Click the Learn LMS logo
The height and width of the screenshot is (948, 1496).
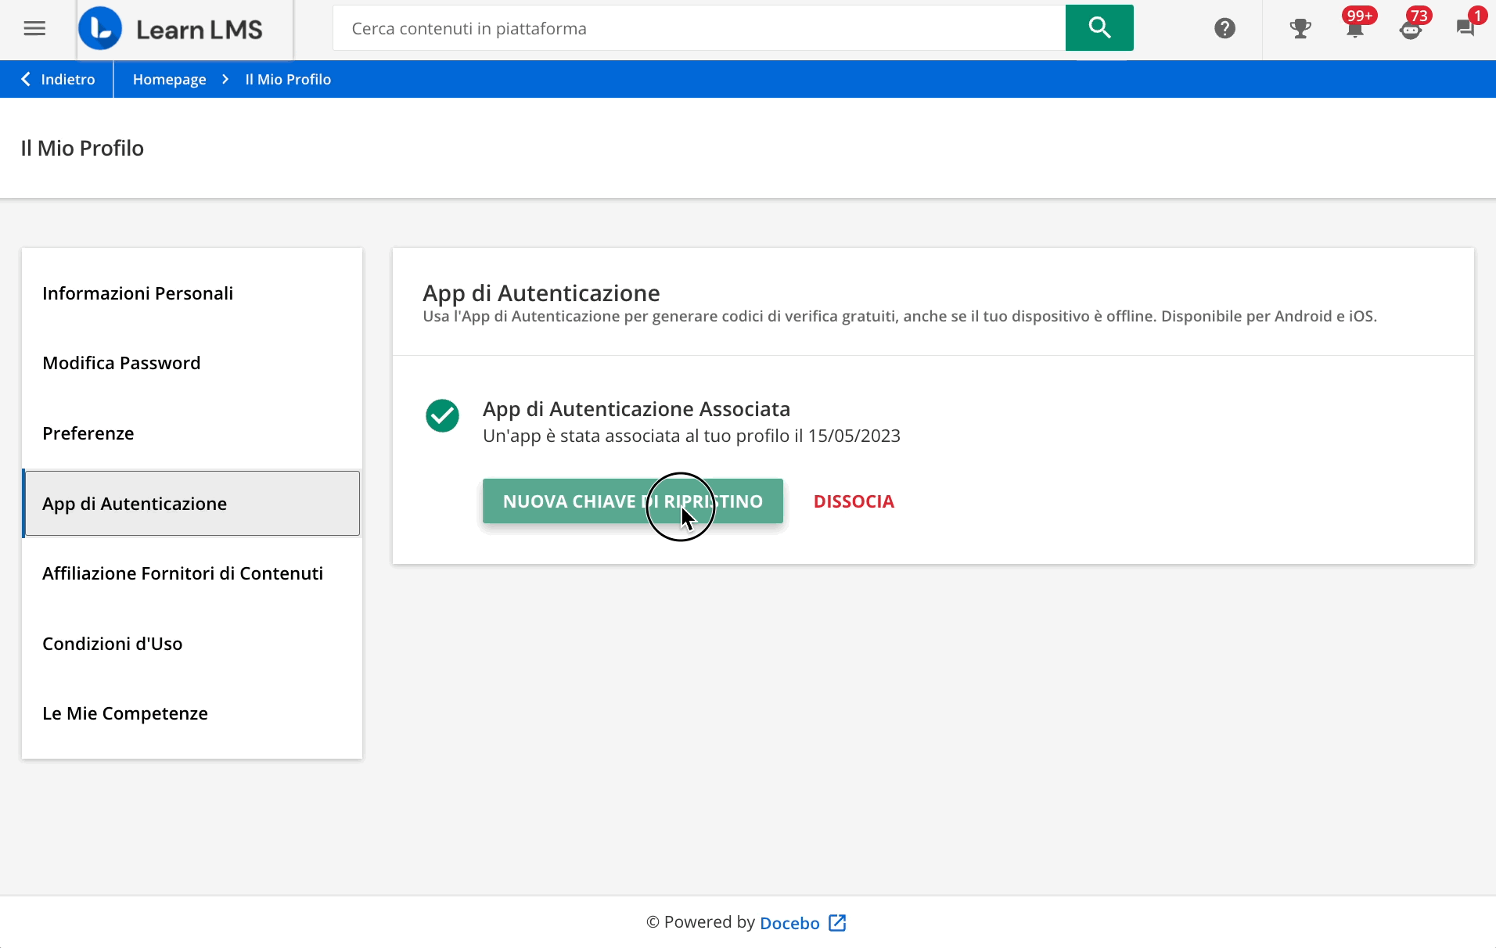tap(171, 29)
